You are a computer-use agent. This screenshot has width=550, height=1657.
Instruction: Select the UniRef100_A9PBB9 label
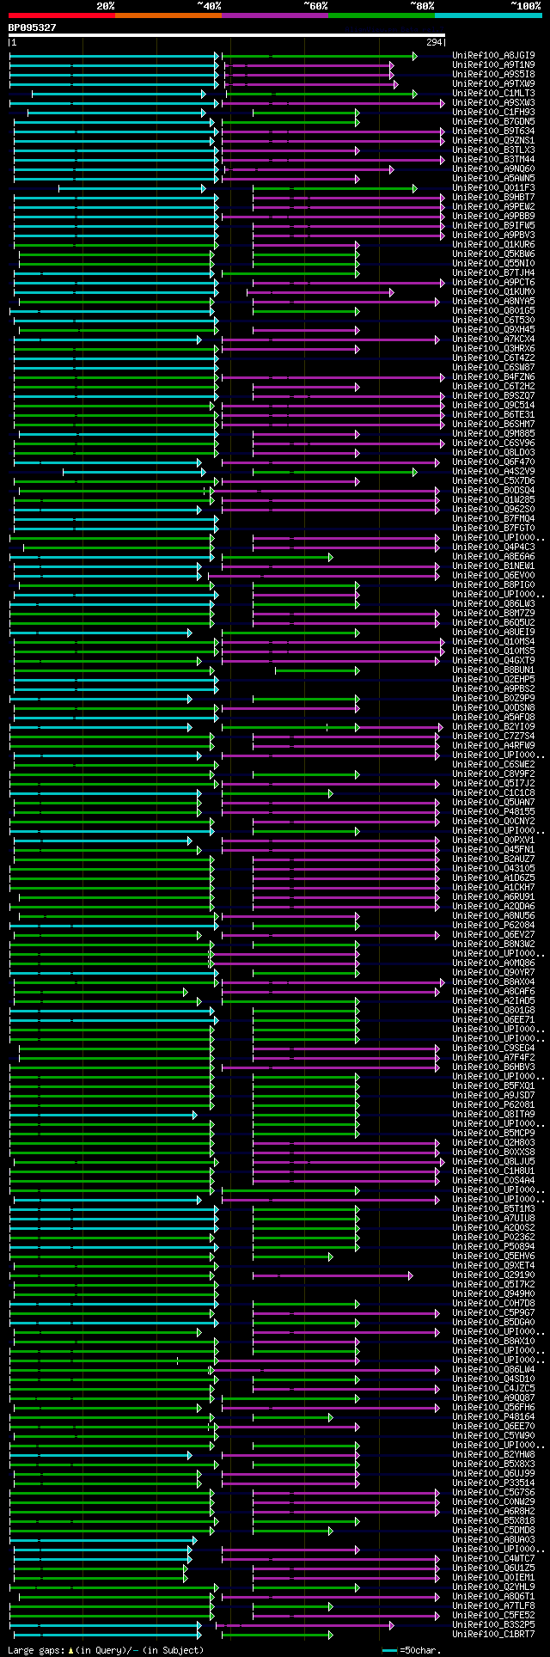point(493,217)
